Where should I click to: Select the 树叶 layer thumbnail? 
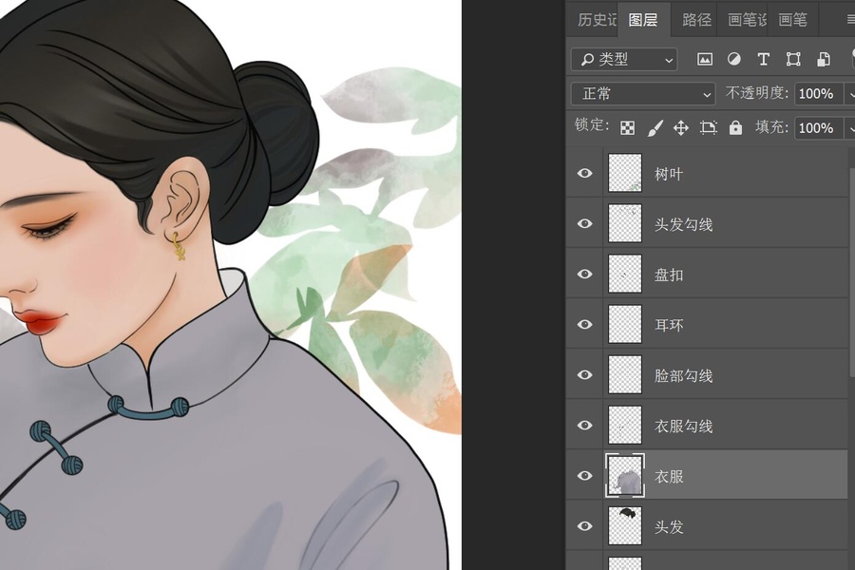(x=625, y=173)
